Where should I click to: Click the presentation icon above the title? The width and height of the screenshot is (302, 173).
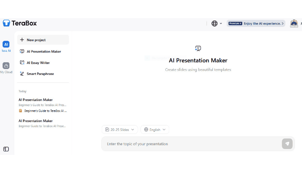pos(198,48)
